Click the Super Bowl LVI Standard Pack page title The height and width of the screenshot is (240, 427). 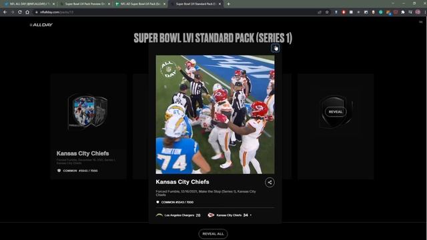pos(213,38)
